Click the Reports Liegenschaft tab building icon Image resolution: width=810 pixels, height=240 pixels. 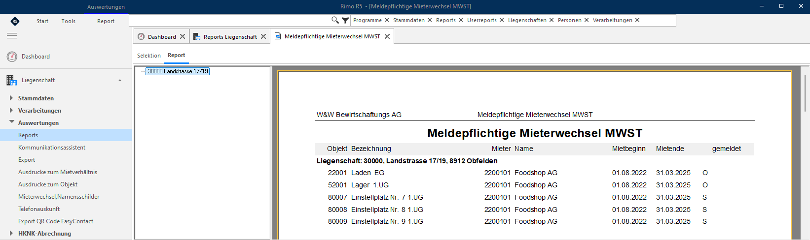coord(197,36)
